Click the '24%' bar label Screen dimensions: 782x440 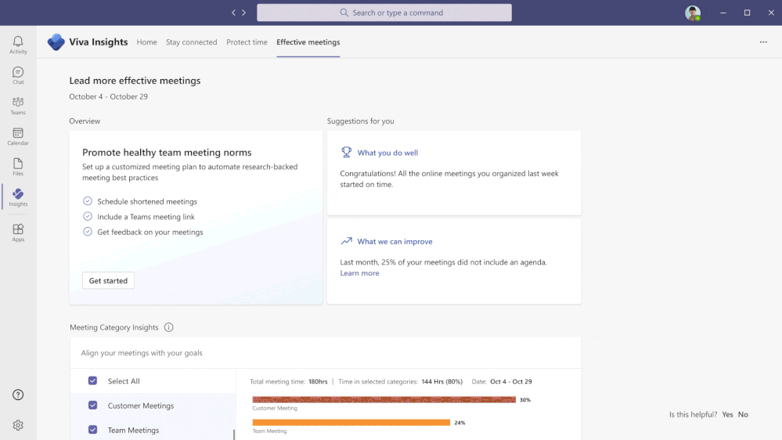coord(459,423)
